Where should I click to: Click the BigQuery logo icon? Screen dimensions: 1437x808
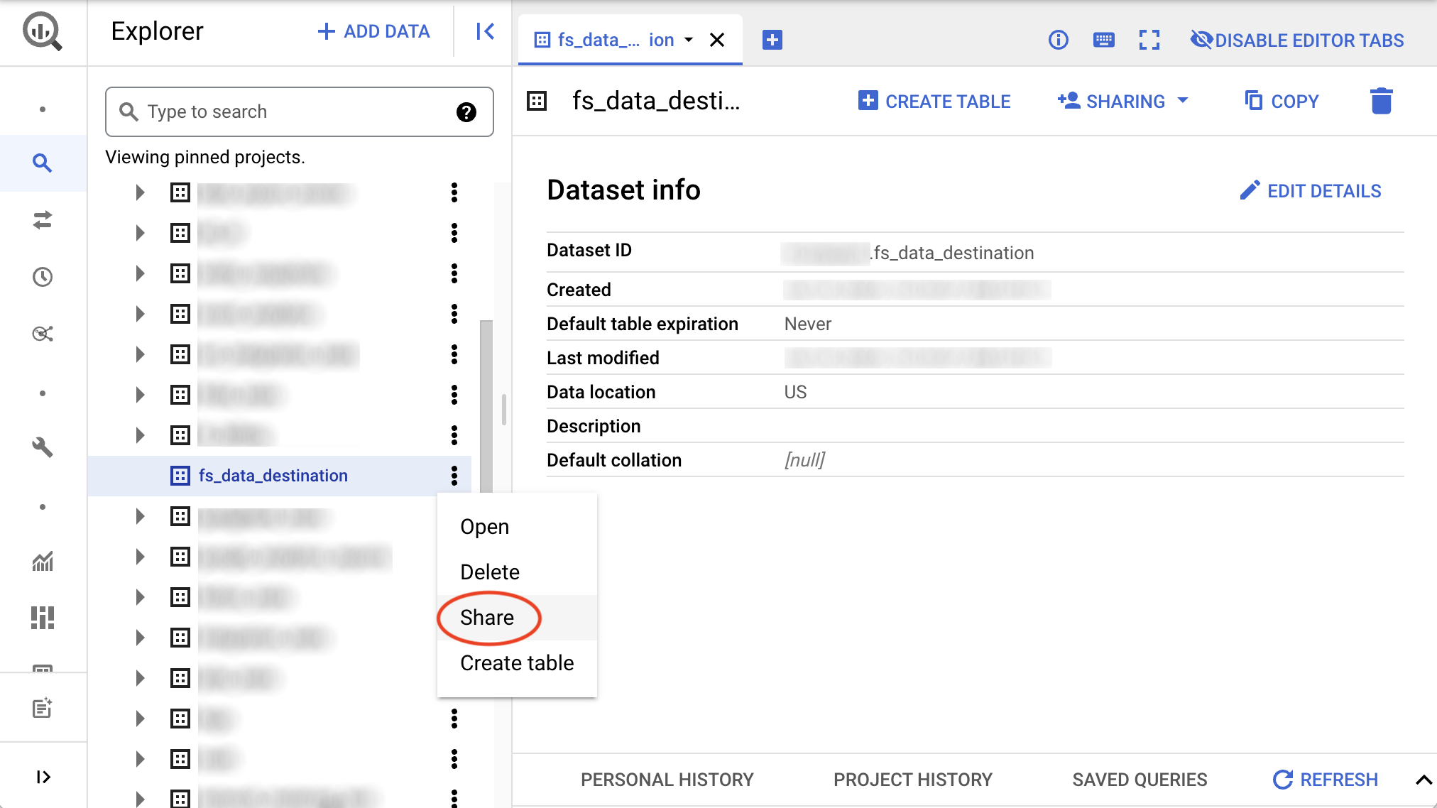tap(43, 32)
